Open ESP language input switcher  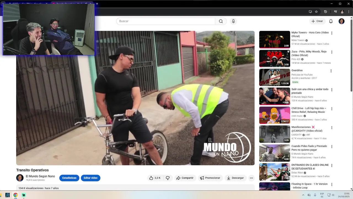322,195
